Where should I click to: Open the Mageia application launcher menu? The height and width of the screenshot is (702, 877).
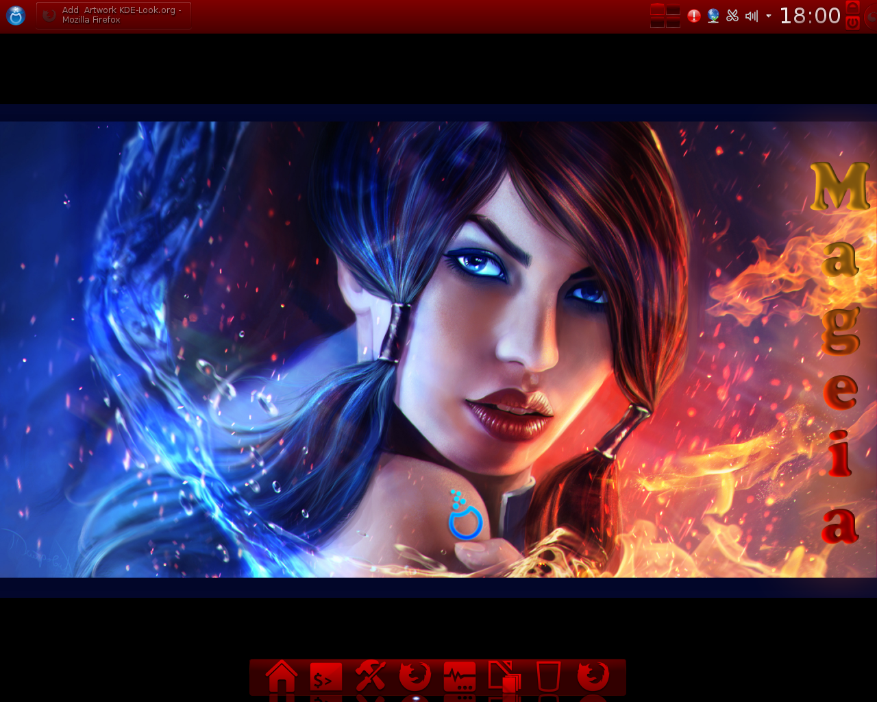point(16,15)
